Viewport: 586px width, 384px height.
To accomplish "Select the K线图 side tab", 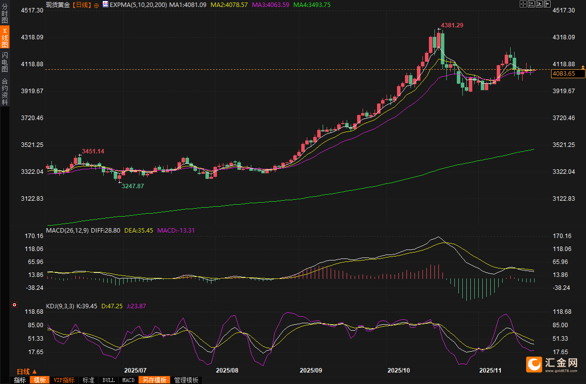I will (4, 37).
